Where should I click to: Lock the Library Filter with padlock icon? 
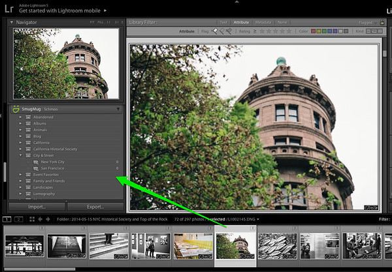[x=382, y=22]
